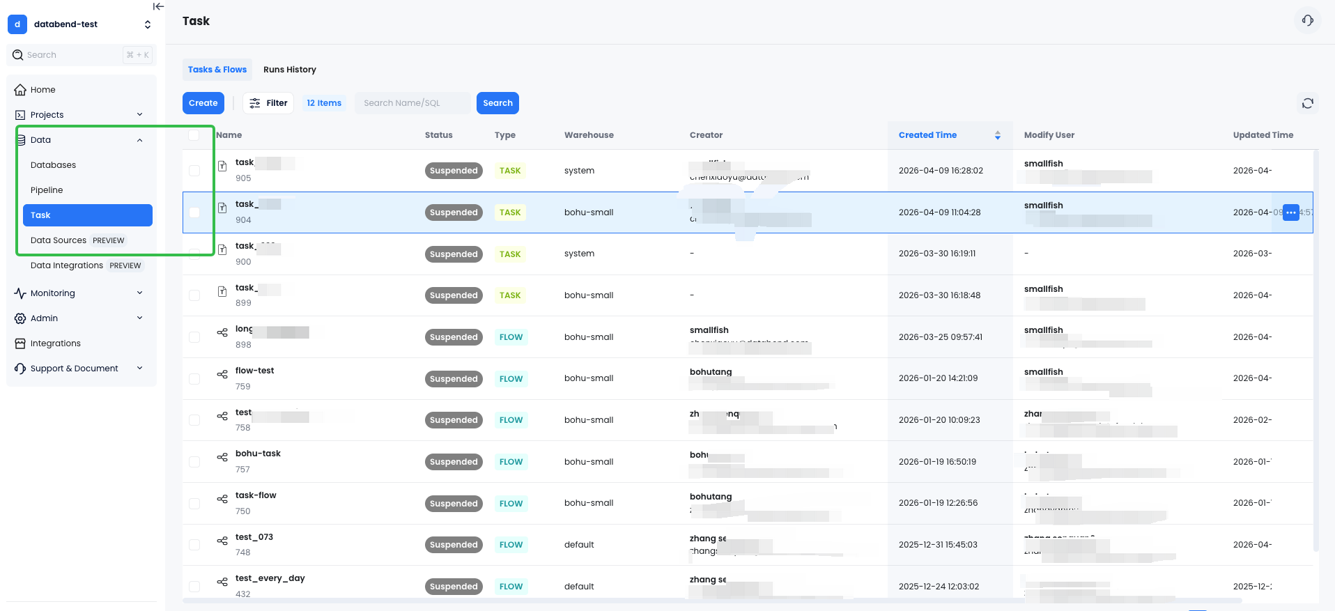Viewport: 1335px width, 611px height.
Task: Open Databases in the Data menu
Action: (53, 165)
